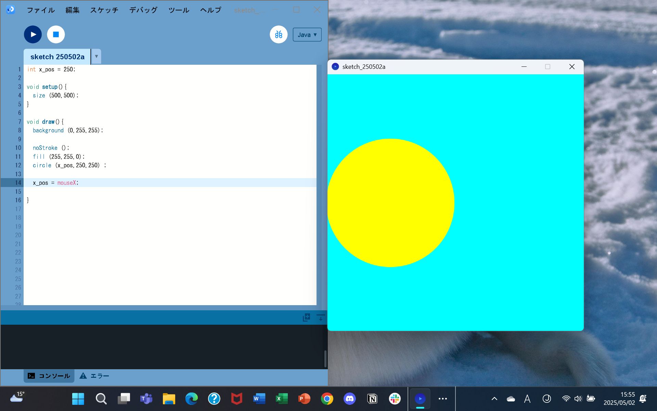Minimize the sketch_250502a output window
The image size is (657, 411).
click(524, 66)
